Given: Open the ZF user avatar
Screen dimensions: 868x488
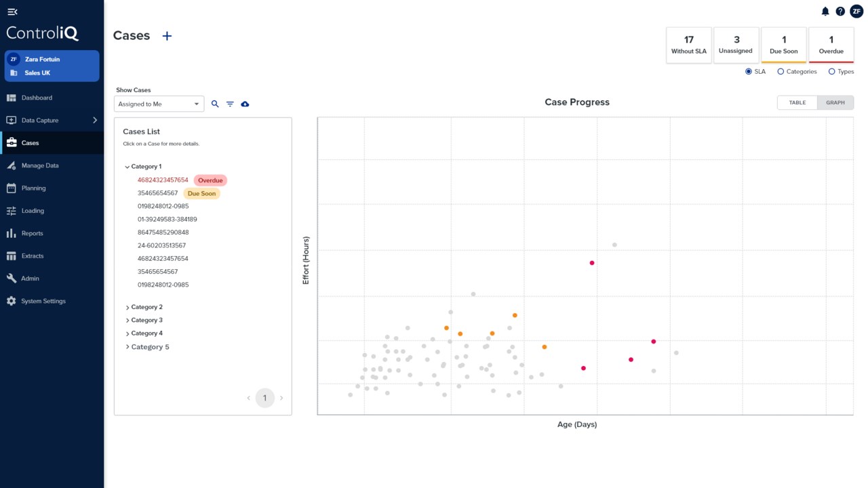Looking at the screenshot, I should coord(856,12).
